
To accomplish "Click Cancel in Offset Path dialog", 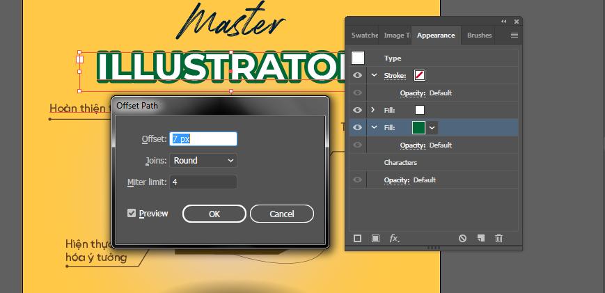I will pos(282,214).
